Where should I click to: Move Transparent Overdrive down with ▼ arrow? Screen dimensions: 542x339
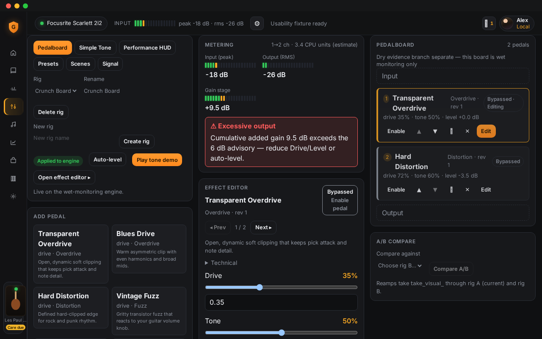click(435, 131)
